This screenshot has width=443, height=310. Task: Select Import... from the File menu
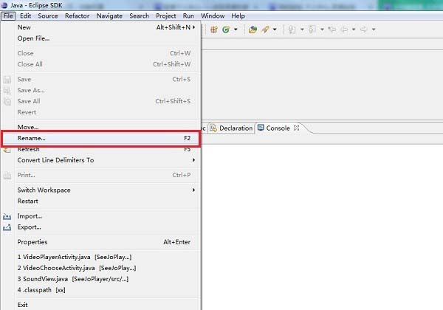[x=101, y=216]
